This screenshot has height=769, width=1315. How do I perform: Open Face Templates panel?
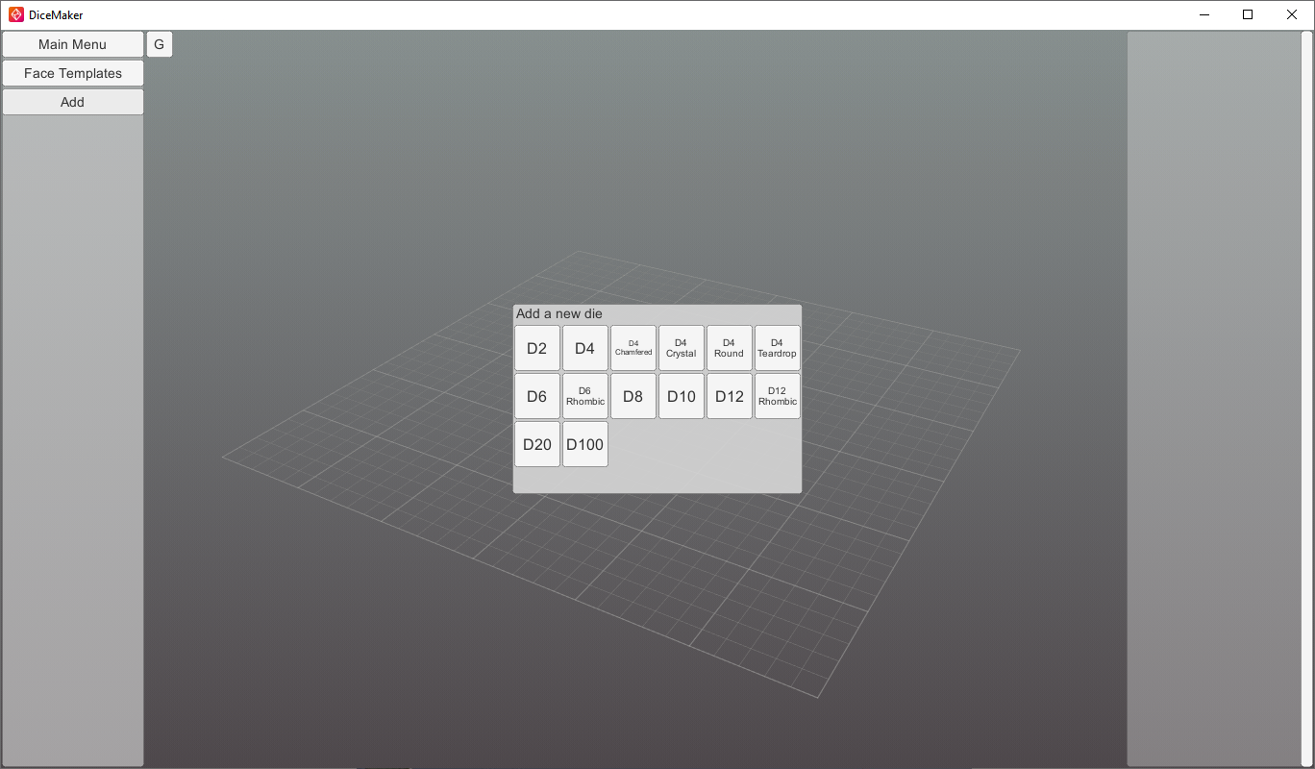point(72,73)
